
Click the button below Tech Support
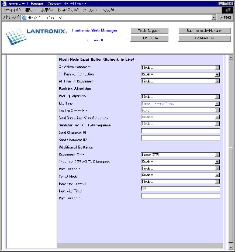point(149,38)
